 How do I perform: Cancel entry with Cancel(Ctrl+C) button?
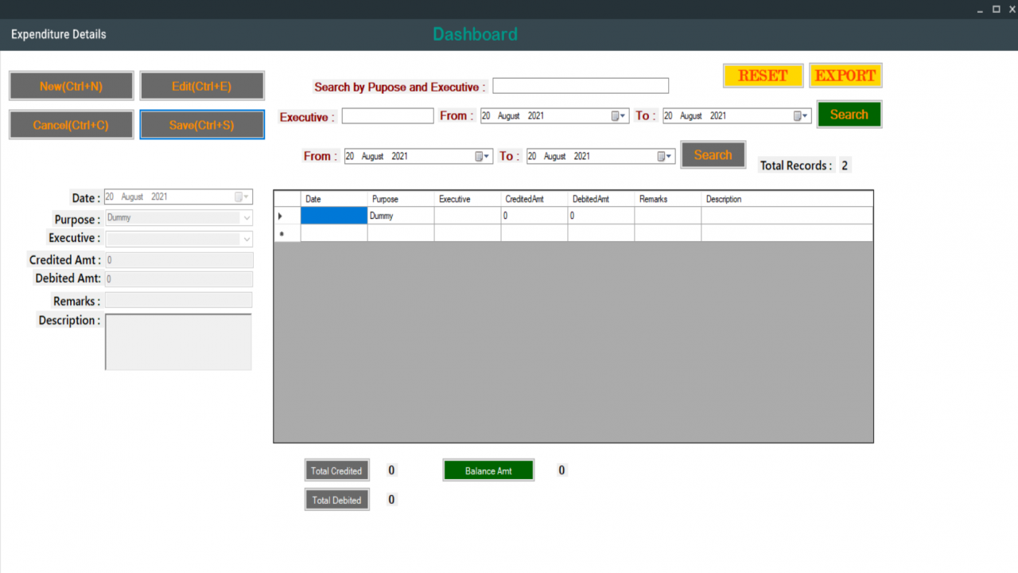pyautogui.click(x=71, y=125)
